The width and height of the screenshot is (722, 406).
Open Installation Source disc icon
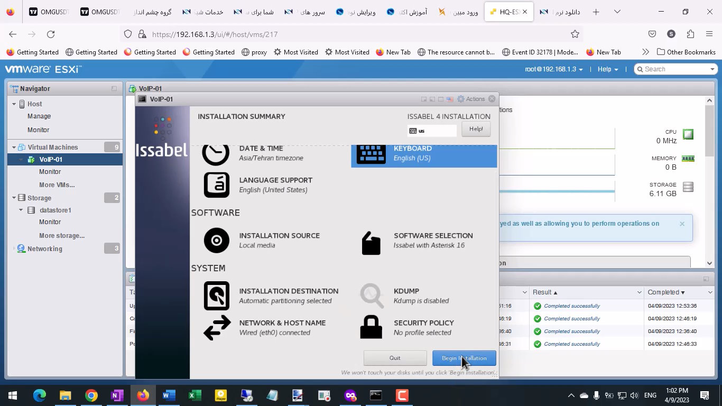coord(216,241)
